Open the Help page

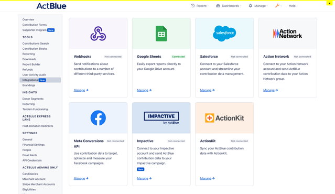click(292, 6)
